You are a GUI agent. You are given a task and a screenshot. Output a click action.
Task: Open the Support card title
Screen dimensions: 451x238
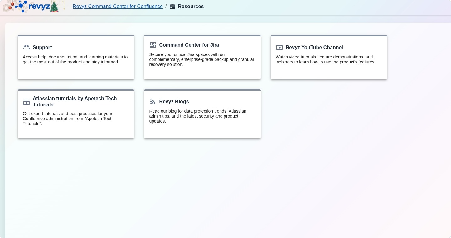pos(42,48)
